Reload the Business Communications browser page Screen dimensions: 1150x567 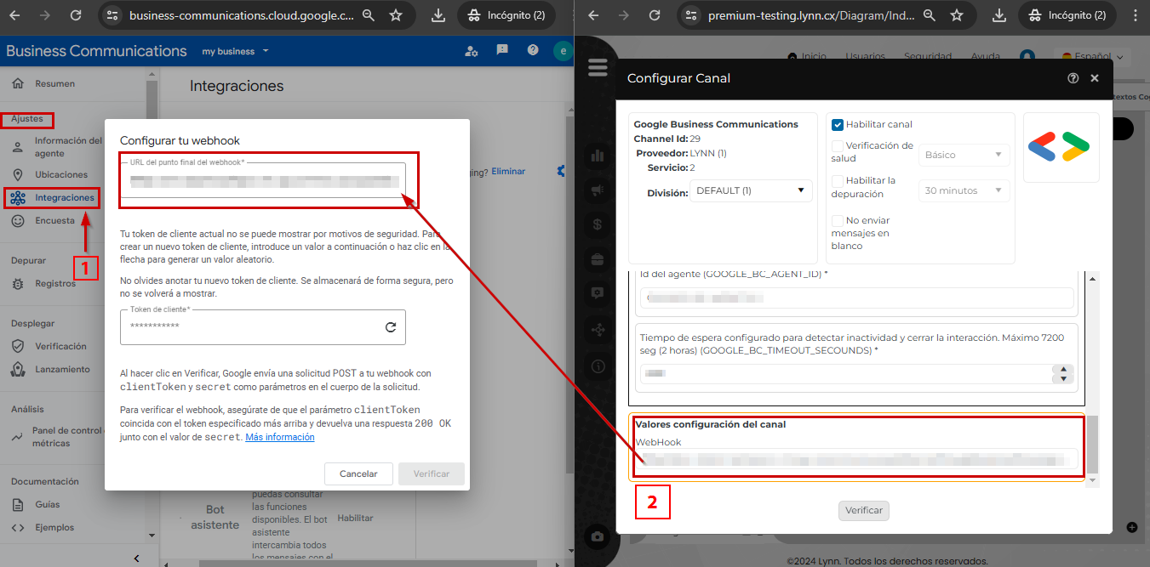(76, 15)
